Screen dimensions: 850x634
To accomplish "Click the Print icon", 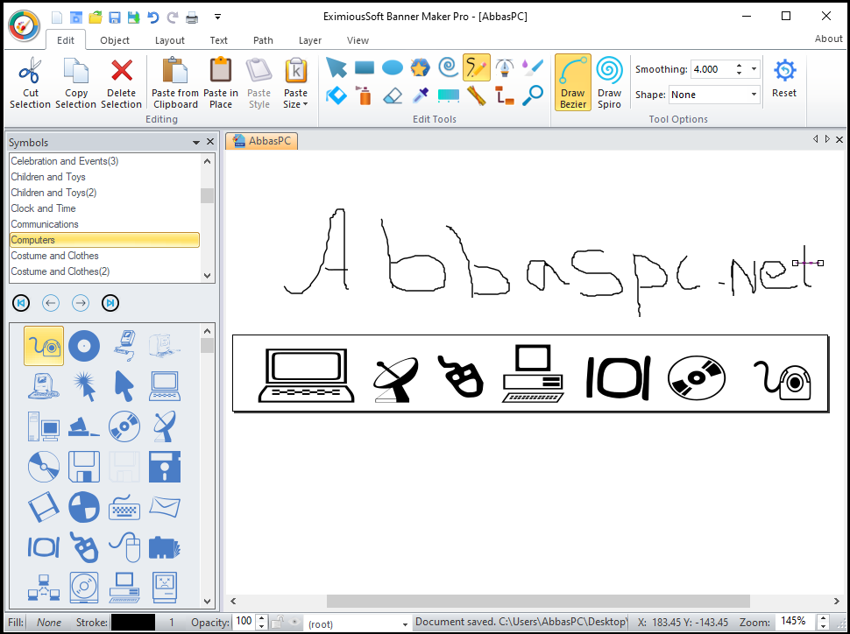I will [x=192, y=18].
